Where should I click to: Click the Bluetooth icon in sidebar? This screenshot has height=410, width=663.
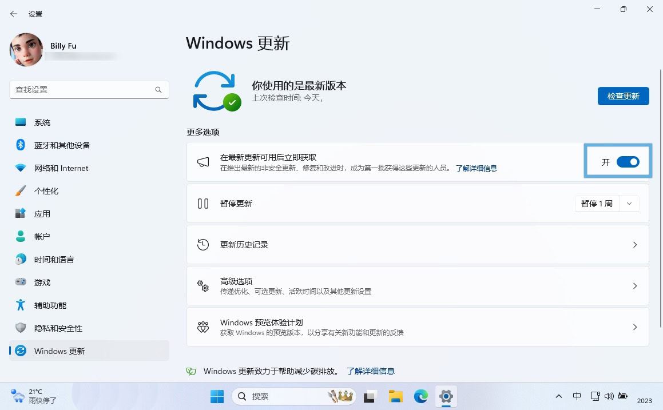pyautogui.click(x=21, y=145)
